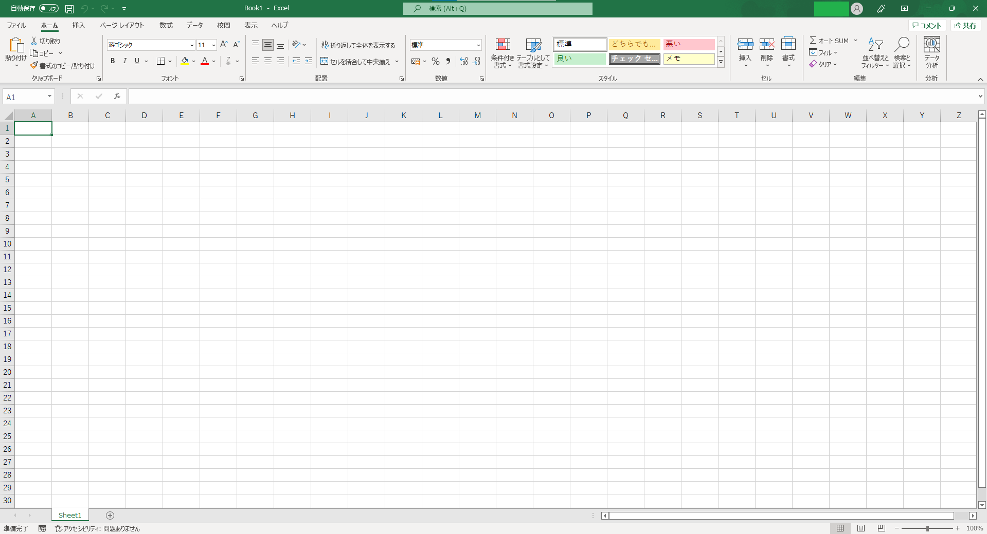This screenshot has height=534, width=987.
Task: Click the add new sheet plus button
Action: coord(110,516)
